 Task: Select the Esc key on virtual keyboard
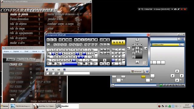click(48, 45)
